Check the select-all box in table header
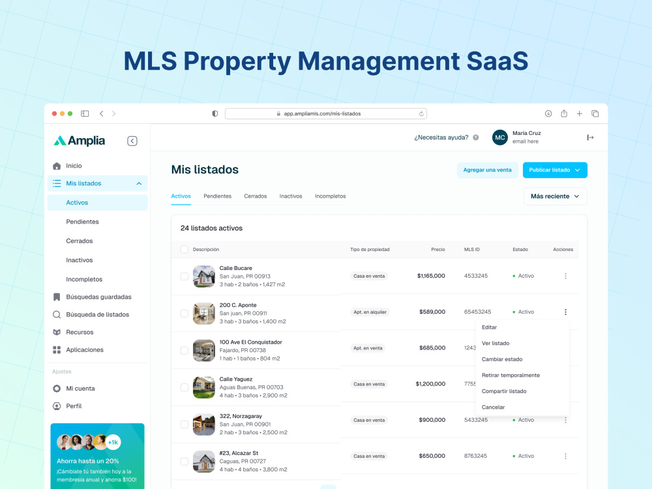652x489 pixels. point(185,250)
